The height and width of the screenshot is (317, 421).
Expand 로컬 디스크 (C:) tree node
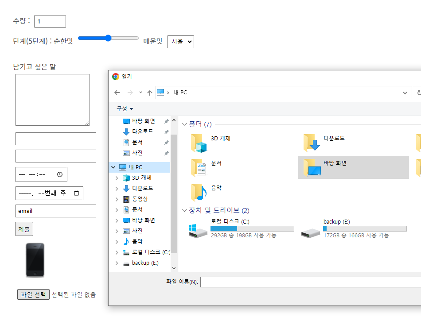point(117,252)
